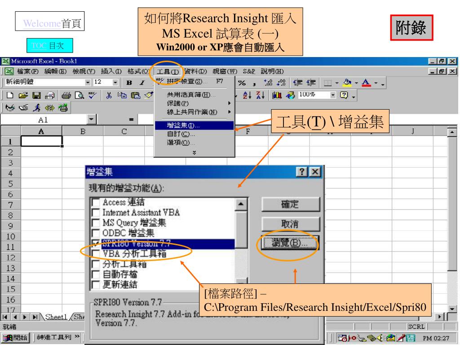Open the 編輯(E) menu

coord(55,71)
